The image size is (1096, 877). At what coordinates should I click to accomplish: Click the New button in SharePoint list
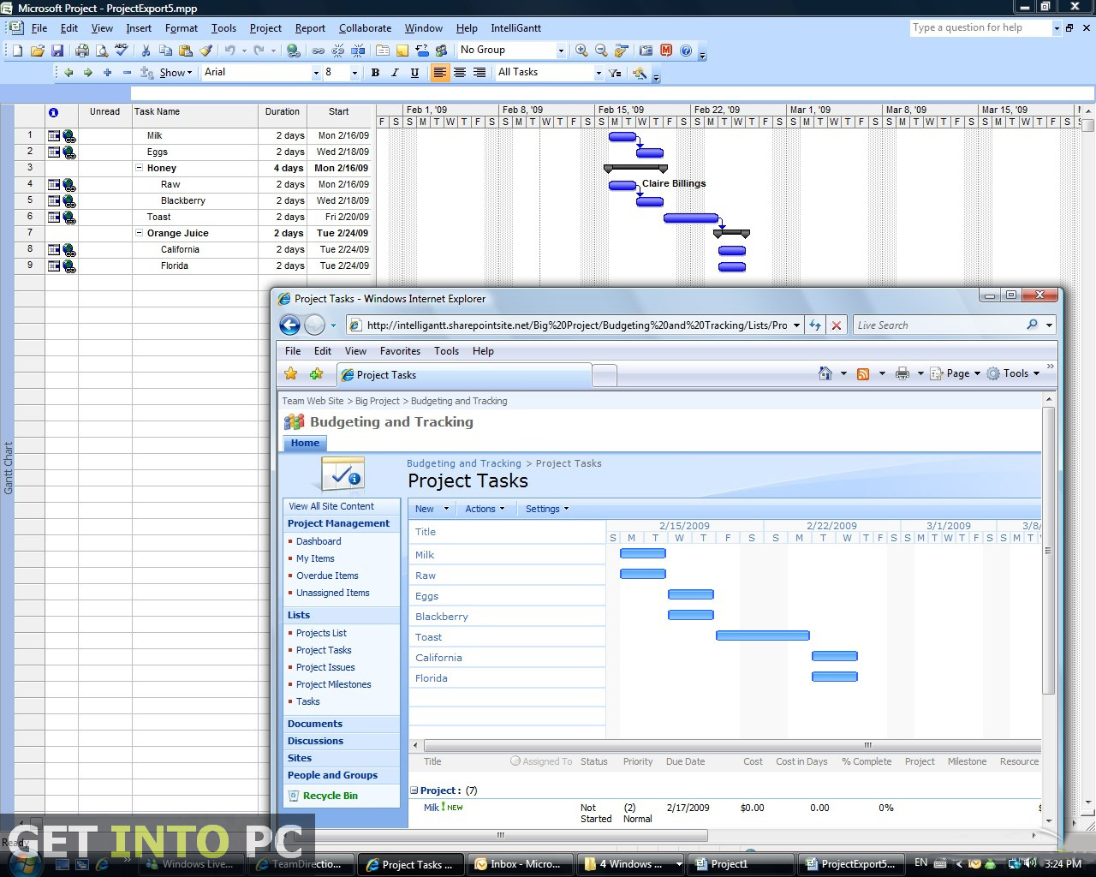click(x=432, y=509)
